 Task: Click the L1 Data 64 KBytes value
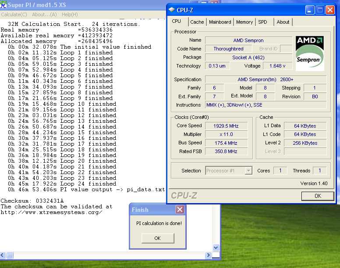tap(305, 126)
